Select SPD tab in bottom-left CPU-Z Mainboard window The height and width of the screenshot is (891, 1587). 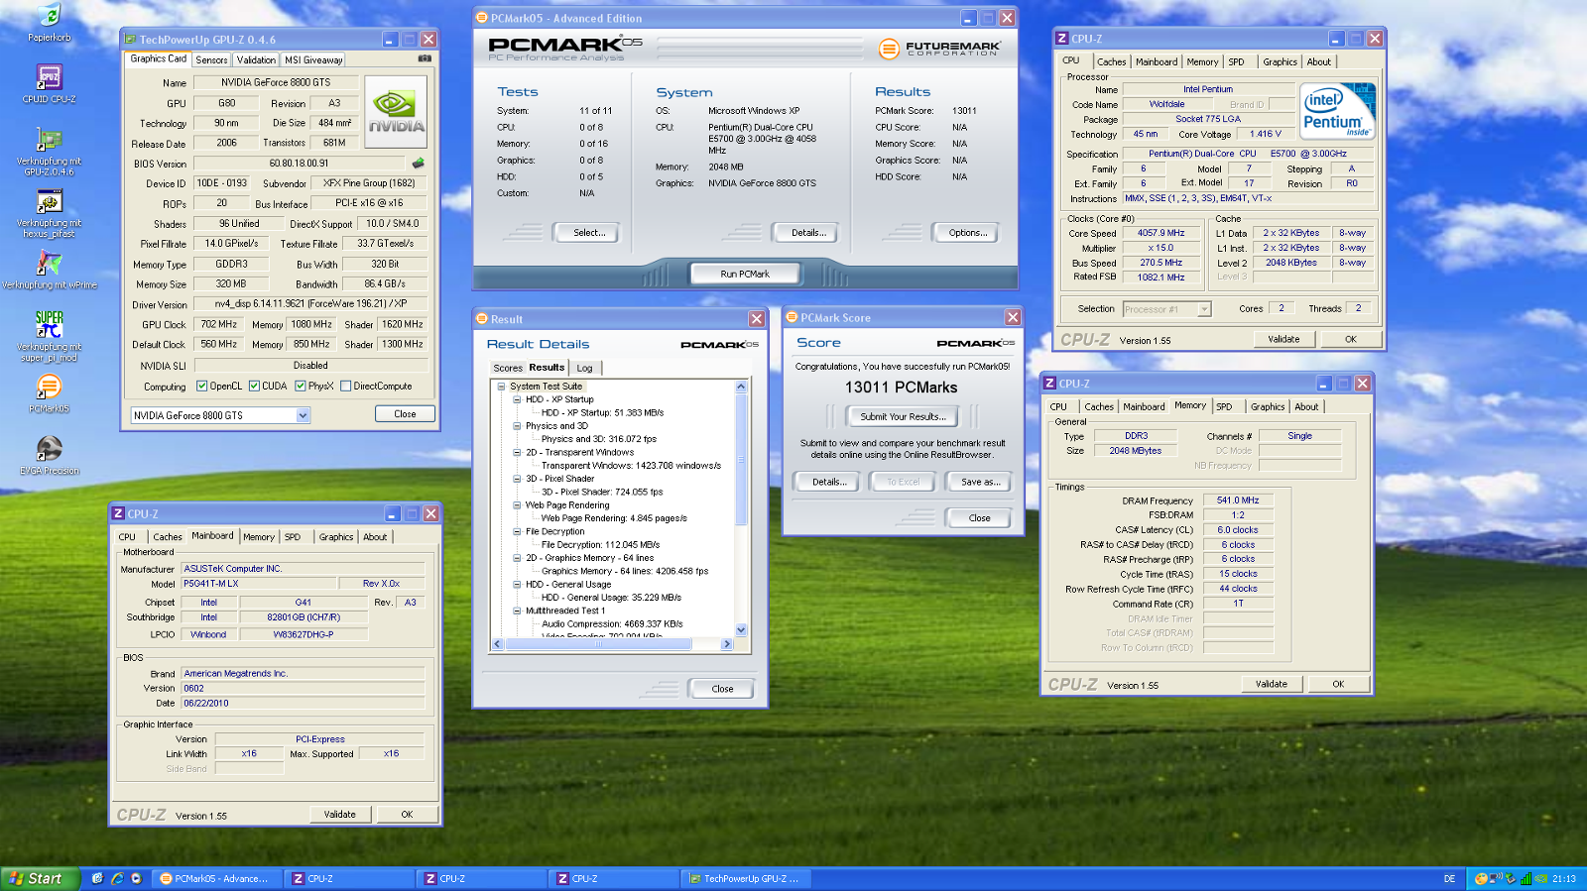(293, 537)
